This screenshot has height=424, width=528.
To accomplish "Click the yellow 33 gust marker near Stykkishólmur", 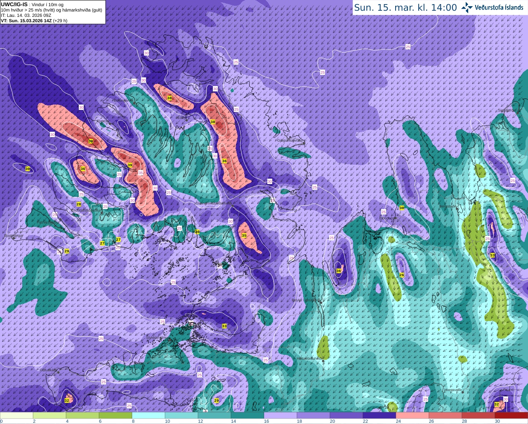I will (224, 326).
